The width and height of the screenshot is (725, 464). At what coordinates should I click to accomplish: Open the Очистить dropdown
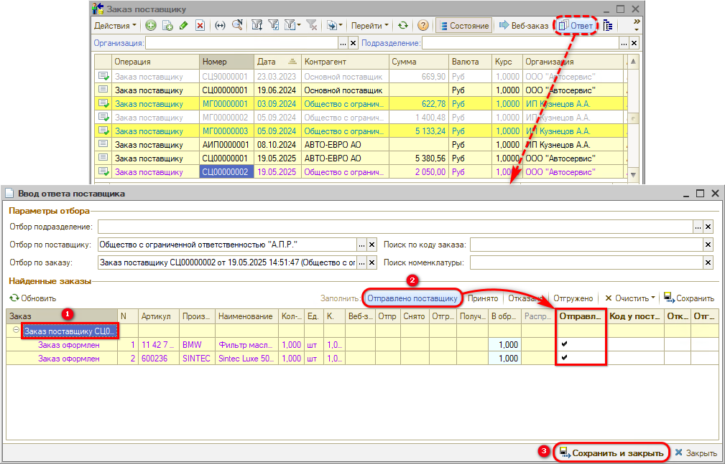coord(629,298)
